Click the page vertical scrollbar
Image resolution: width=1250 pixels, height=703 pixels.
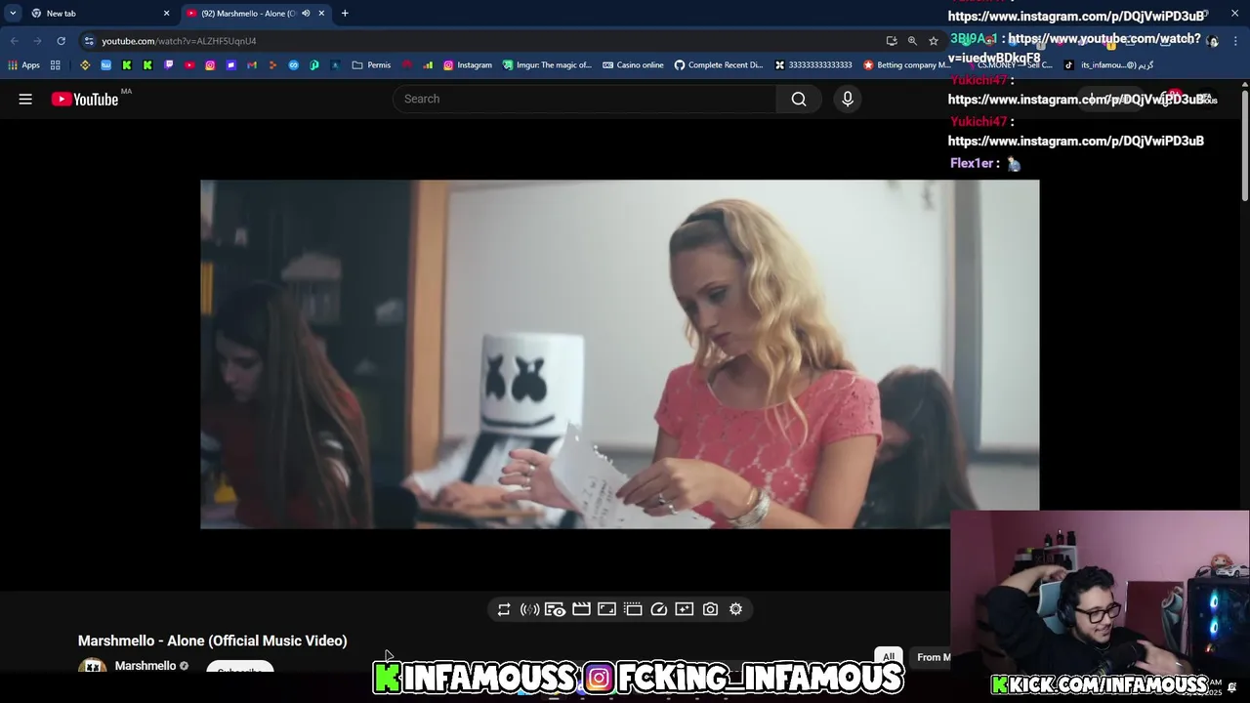coord(1245,145)
